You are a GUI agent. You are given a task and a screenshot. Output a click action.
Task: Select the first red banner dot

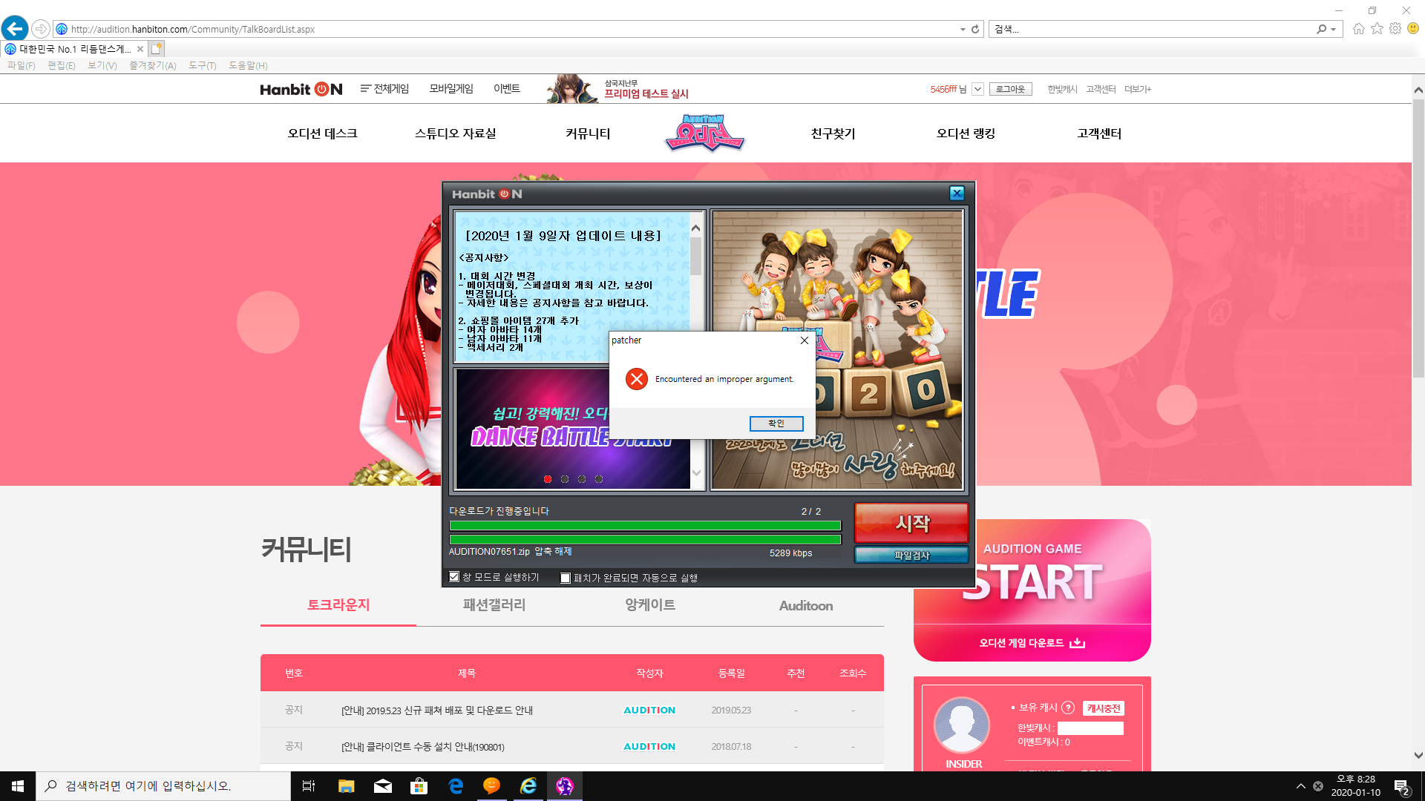point(548,479)
